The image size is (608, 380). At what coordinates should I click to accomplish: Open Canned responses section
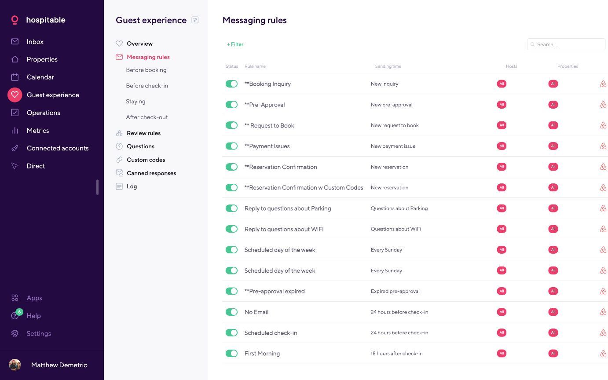[x=151, y=173]
